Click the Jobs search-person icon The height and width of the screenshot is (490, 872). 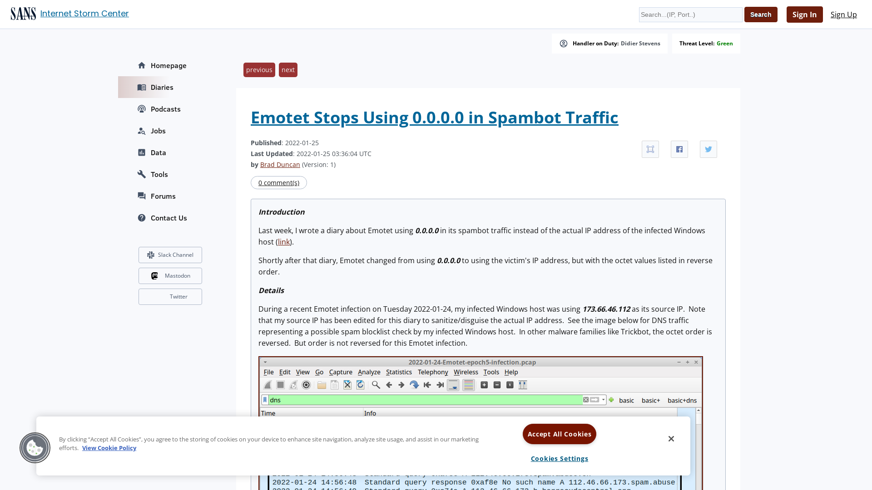coord(142,131)
